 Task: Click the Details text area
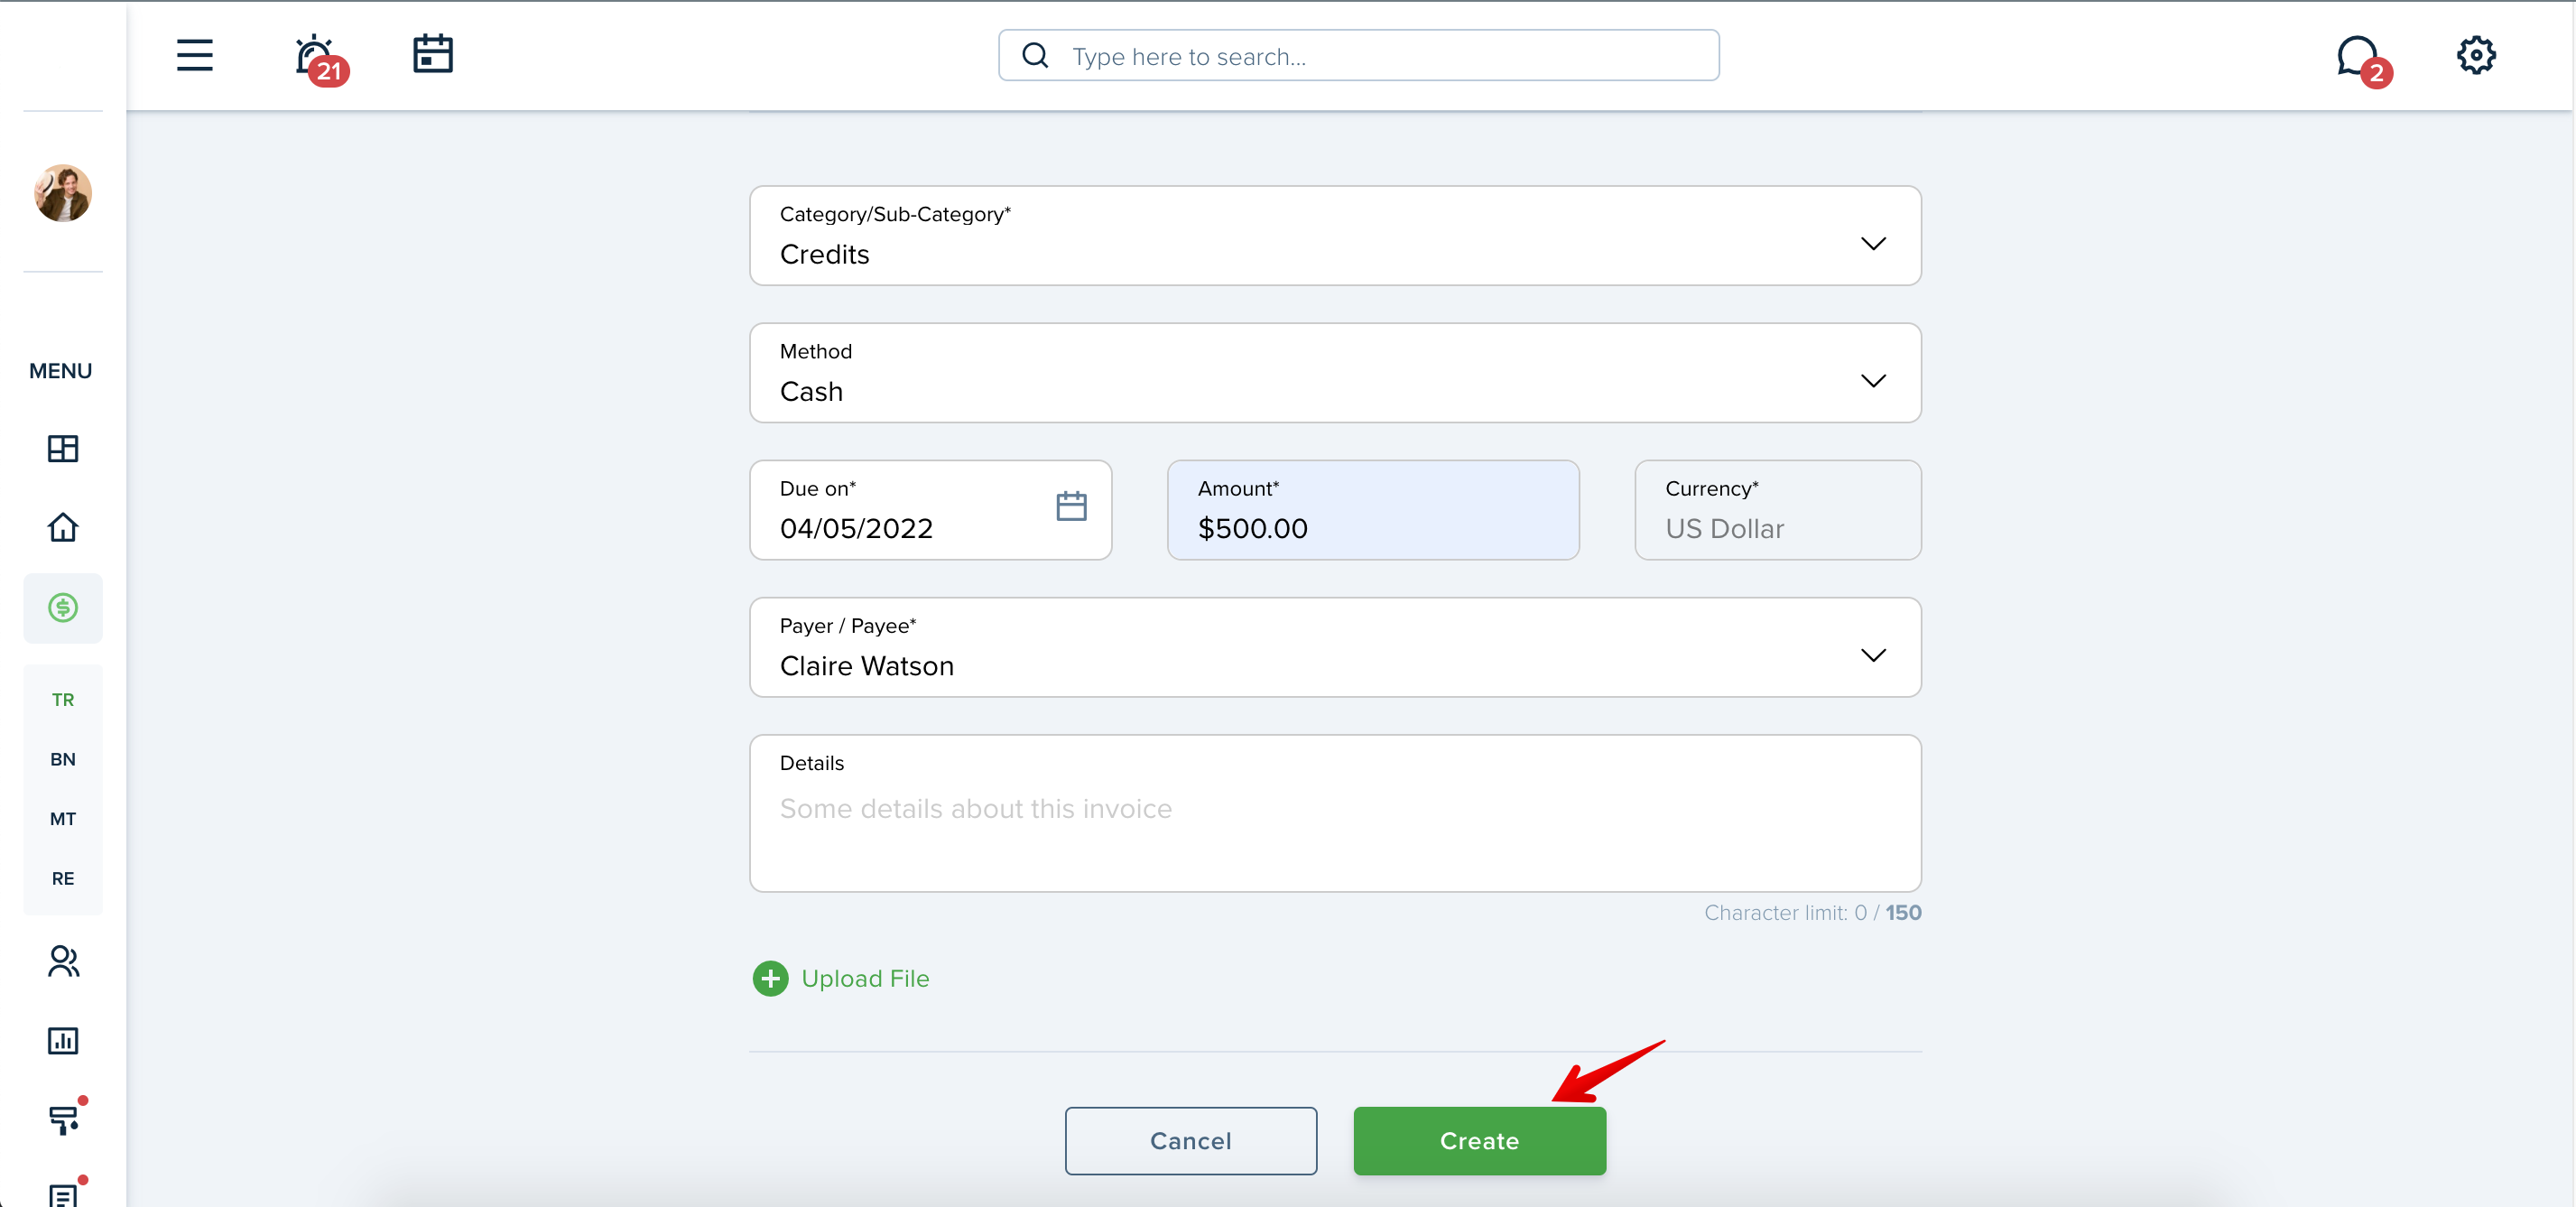[x=1335, y=814]
